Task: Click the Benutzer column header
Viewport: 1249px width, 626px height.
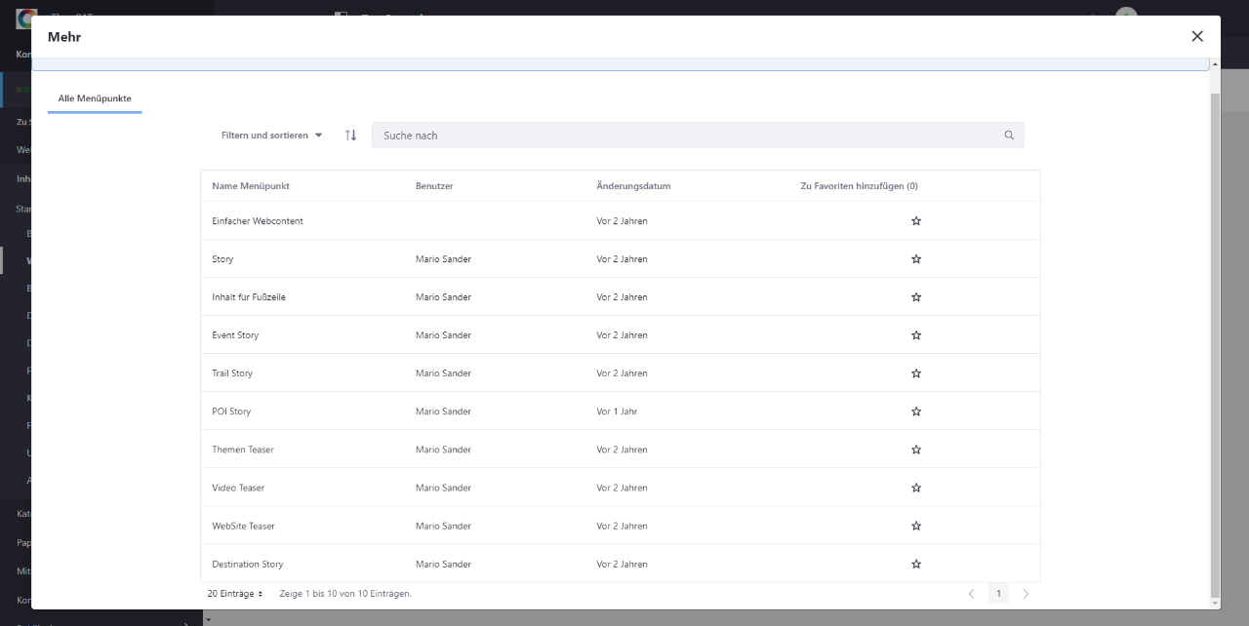Action: point(434,186)
